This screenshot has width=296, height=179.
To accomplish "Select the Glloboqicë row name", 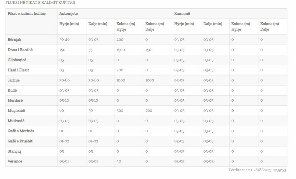I will point(17,60).
